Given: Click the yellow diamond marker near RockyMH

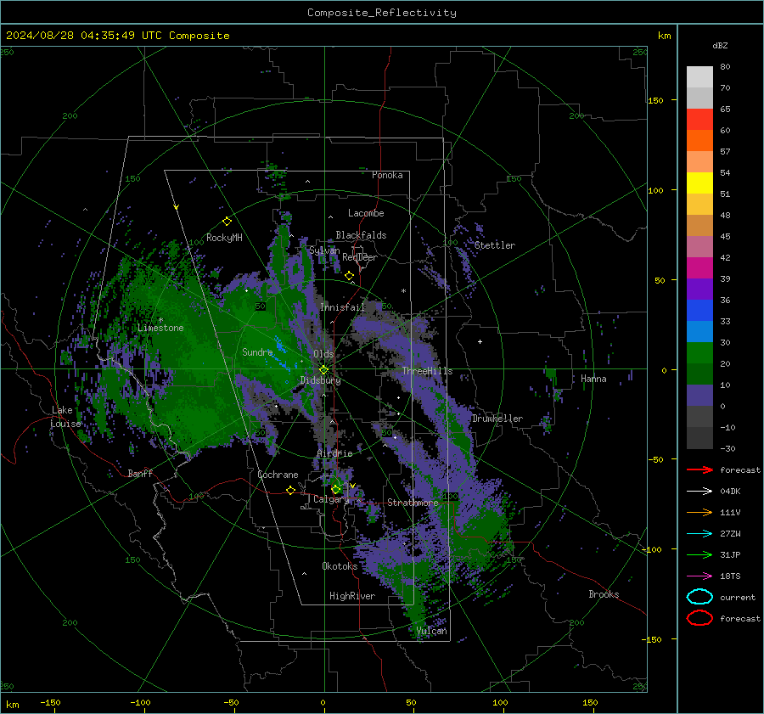Looking at the screenshot, I should 227,222.
